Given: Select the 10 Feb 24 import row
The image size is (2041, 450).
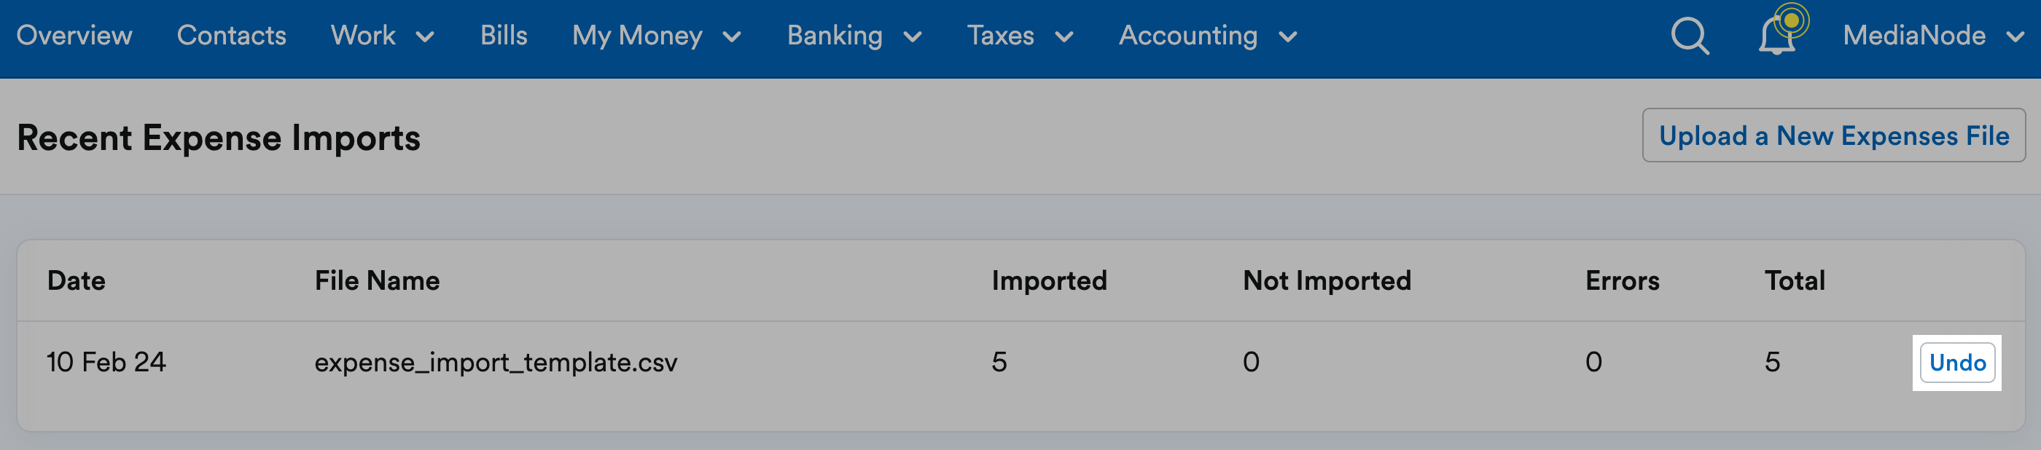Looking at the screenshot, I should pyautogui.click(x=107, y=362).
